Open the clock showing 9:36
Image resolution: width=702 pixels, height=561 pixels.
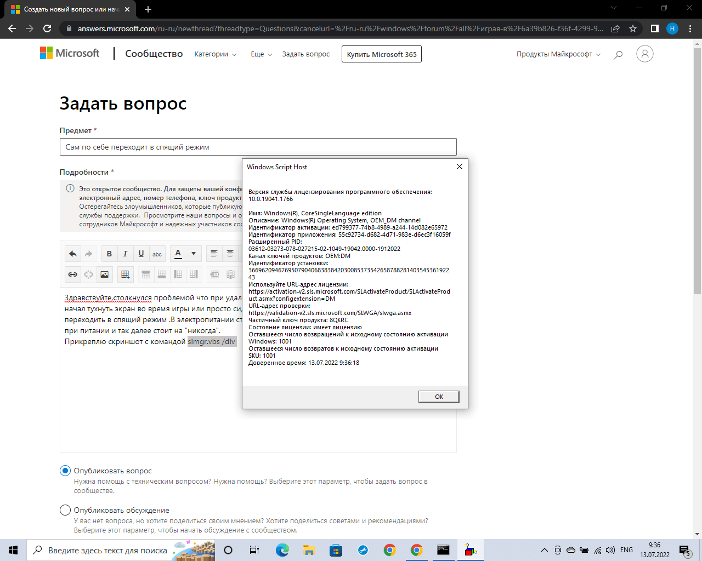655,550
